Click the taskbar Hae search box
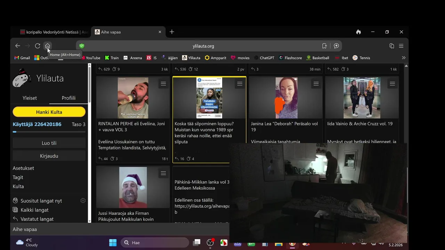The height and width of the screenshot is (250, 445). (x=154, y=243)
